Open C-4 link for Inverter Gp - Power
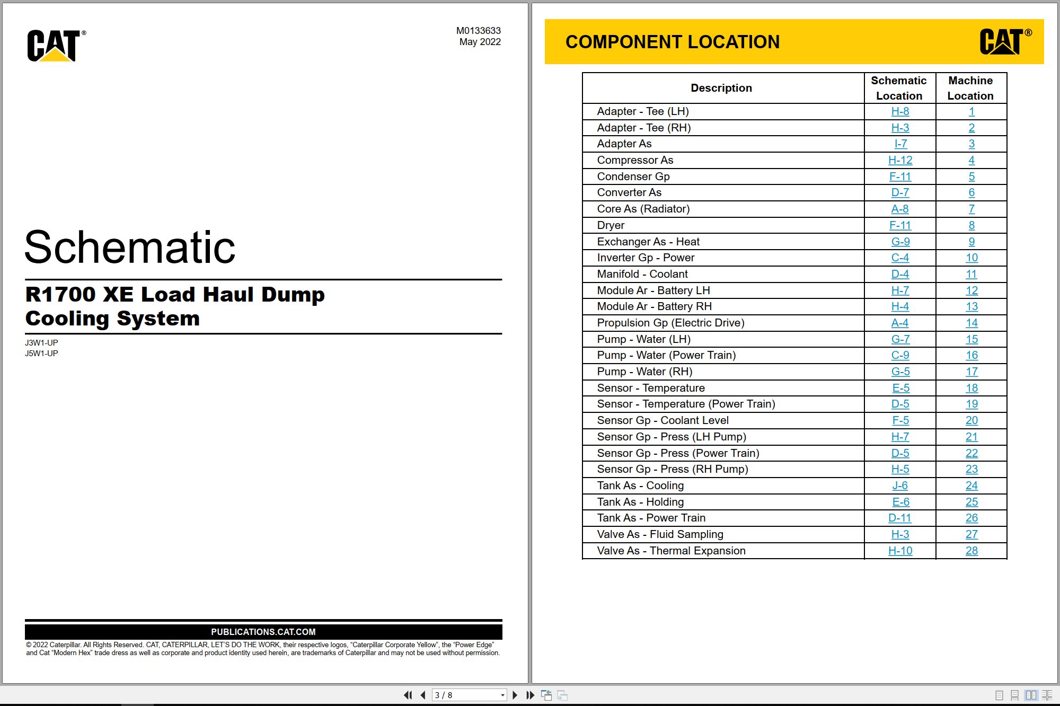Viewport: 1060px width, 706px height. click(900, 258)
